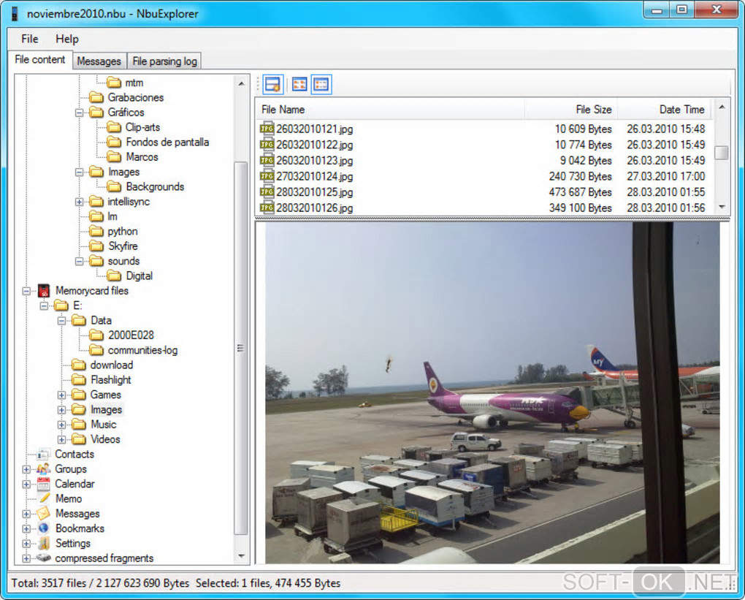Collapse the Data folder
Image resolution: width=745 pixels, height=600 pixels.
62,321
